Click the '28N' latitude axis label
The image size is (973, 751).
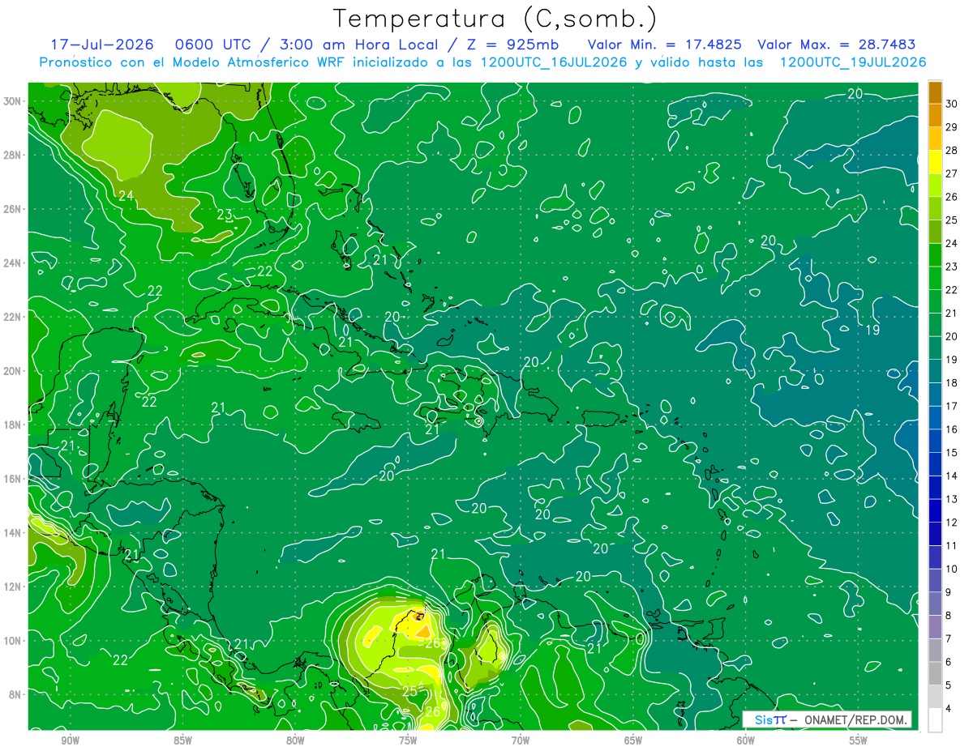12,155
